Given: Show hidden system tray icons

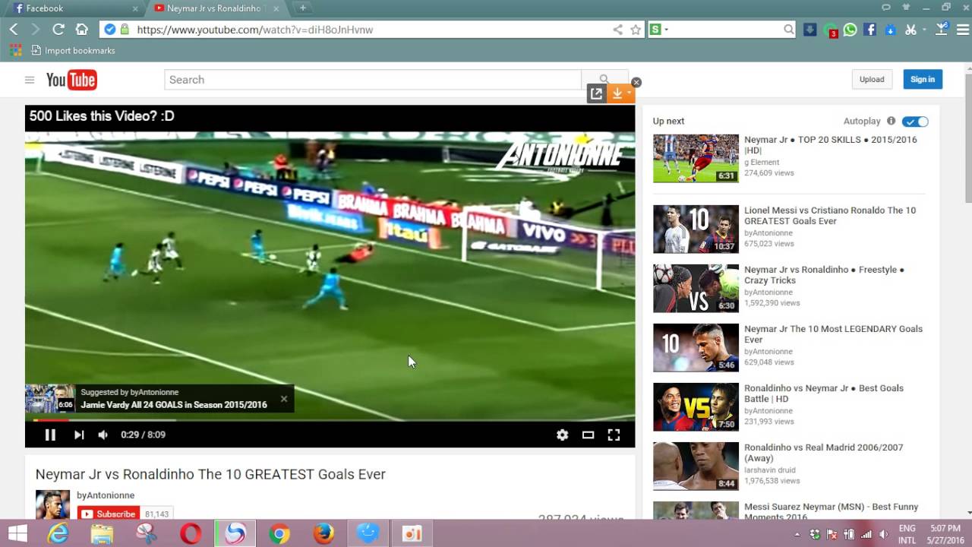Looking at the screenshot, I should pos(797,535).
